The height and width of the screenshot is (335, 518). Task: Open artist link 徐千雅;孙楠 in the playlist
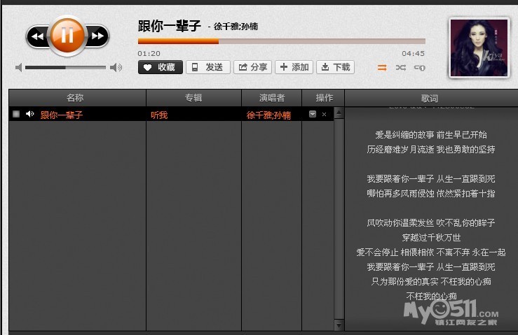[x=268, y=115]
